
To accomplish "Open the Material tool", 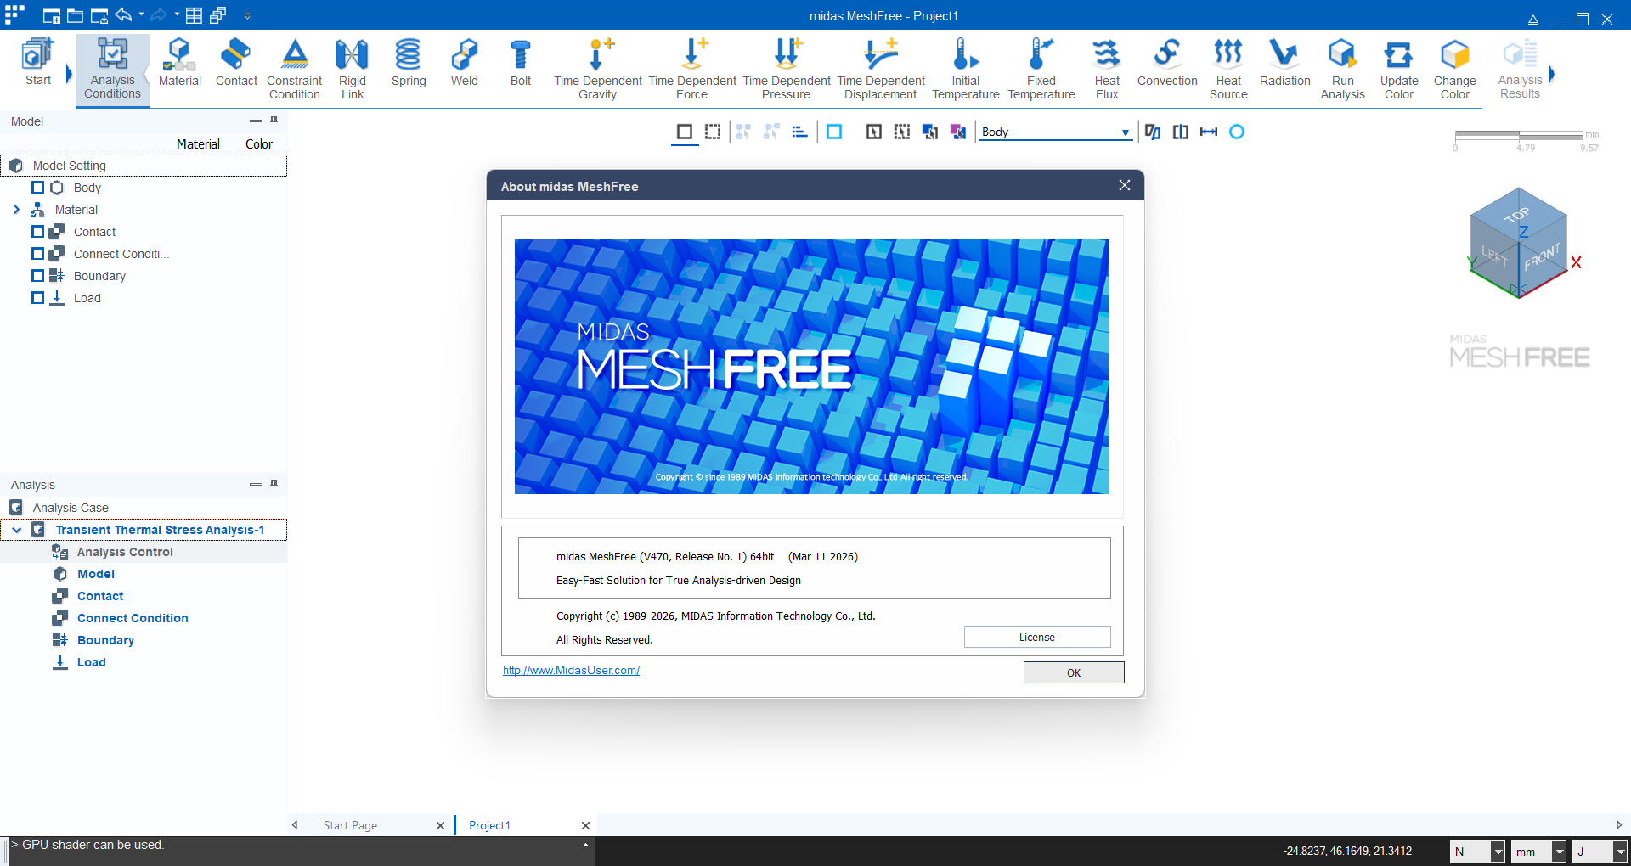I will pyautogui.click(x=179, y=63).
